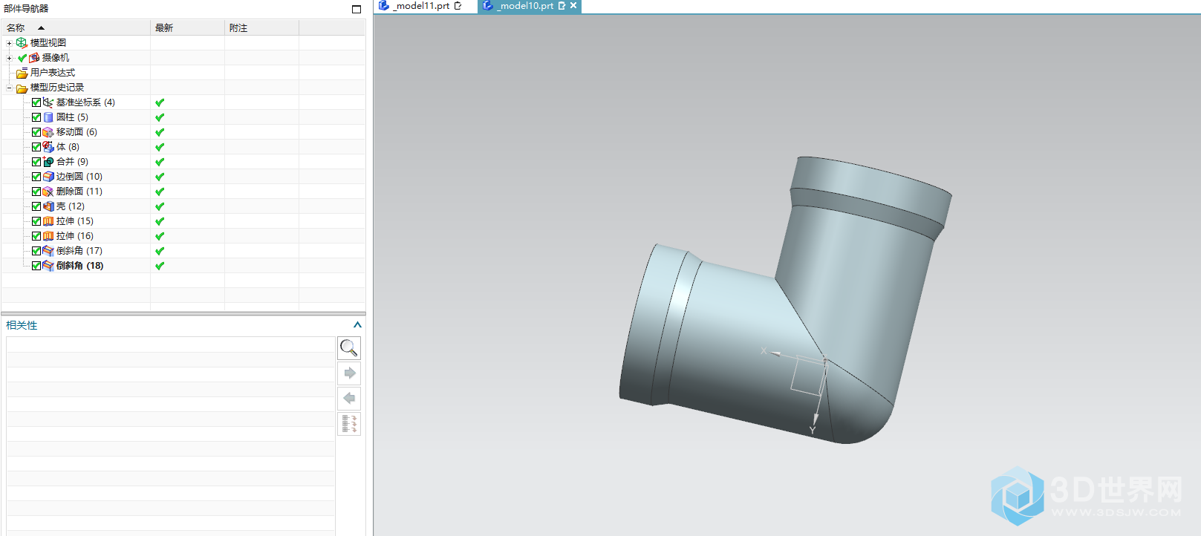
Task: Click the 拉伸 (15) extrude icon
Action: [48, 221]
